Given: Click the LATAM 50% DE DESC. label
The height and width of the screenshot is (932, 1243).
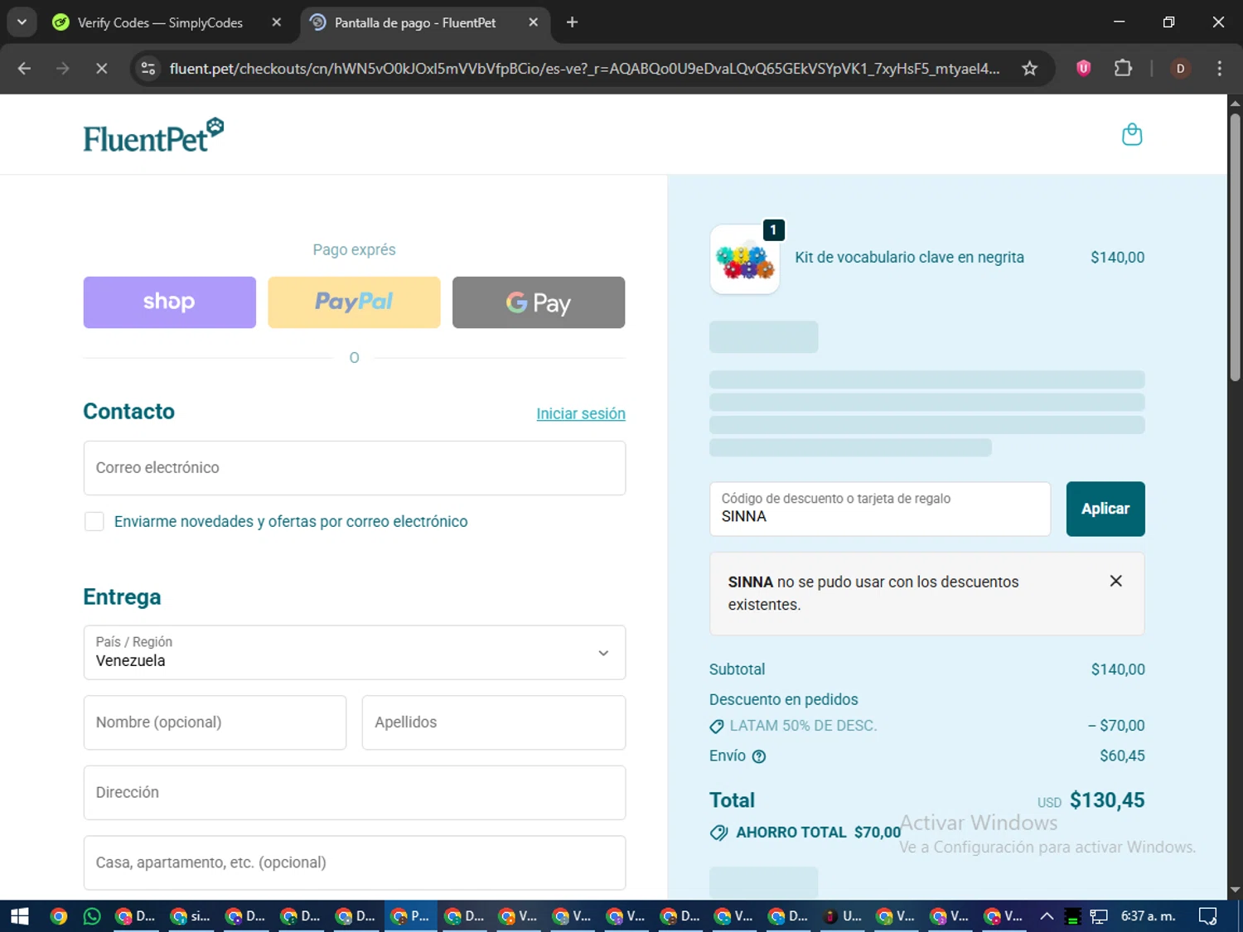Looking at the screenshot, I should (x=803, y=726).
